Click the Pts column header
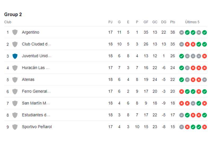212x141 pixels. [173, 22]
